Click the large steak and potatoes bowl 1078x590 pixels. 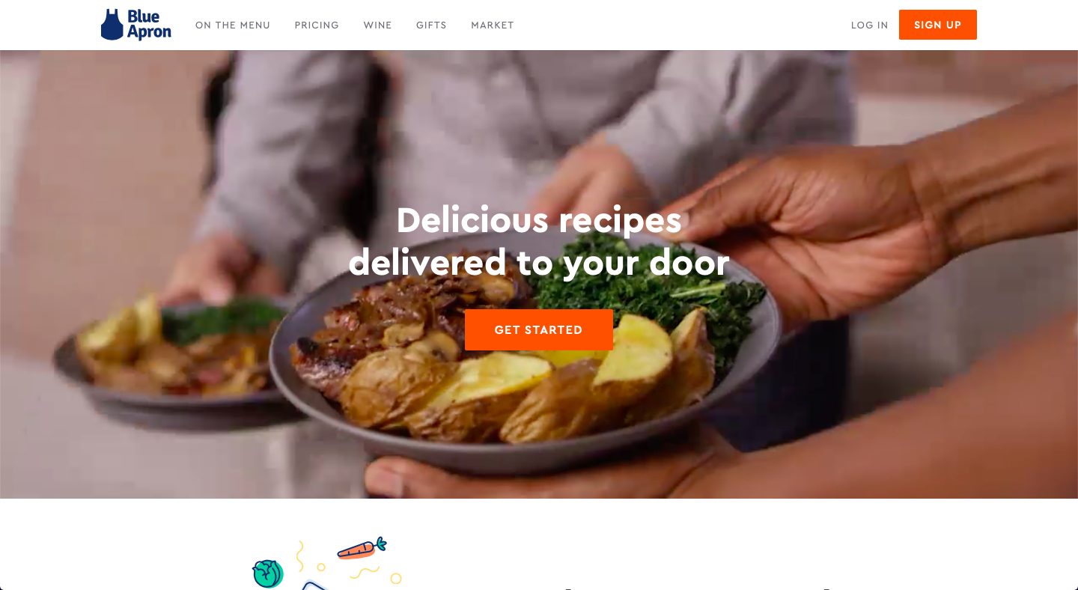coord(524,359)
